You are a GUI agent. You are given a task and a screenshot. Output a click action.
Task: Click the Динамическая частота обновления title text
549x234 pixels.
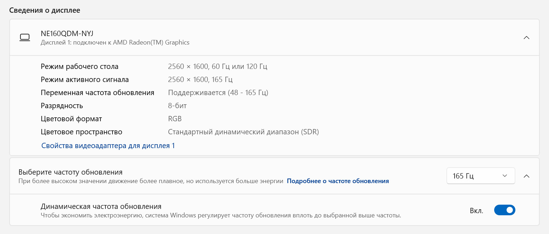tap(101, 206)
